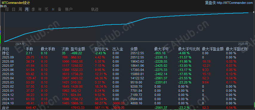The image size is (255, 110).
Task: Open the 币 currency tab
Action: click(x=47, y=10)
